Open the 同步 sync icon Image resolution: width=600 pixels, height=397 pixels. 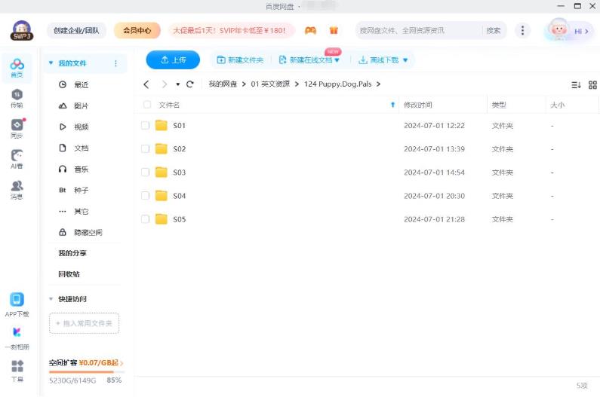coord(17,128)
